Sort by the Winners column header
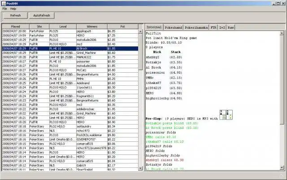The image size is (287, 180). click(92, 26)
